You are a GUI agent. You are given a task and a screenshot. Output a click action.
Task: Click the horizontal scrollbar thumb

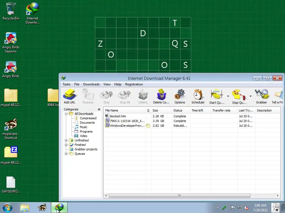pos(180,196)
